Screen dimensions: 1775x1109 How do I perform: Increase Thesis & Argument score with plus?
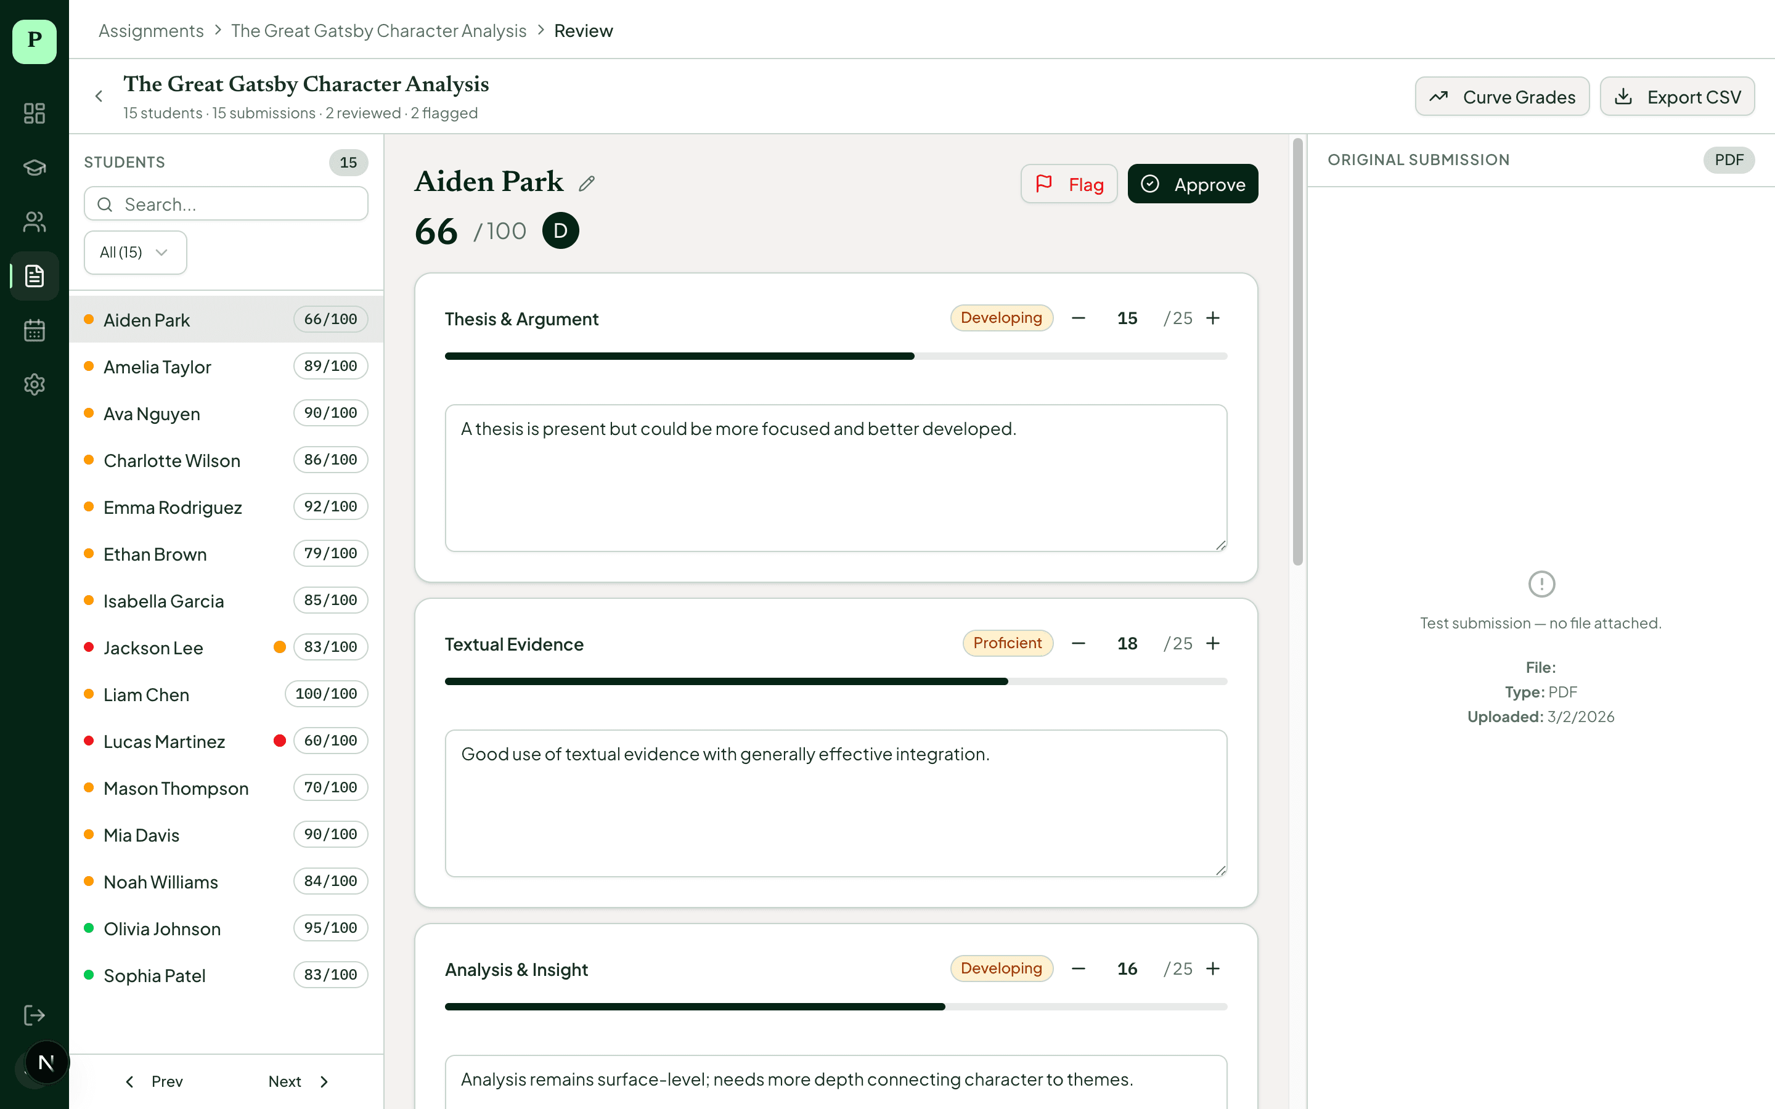(x=1213, y=319)
